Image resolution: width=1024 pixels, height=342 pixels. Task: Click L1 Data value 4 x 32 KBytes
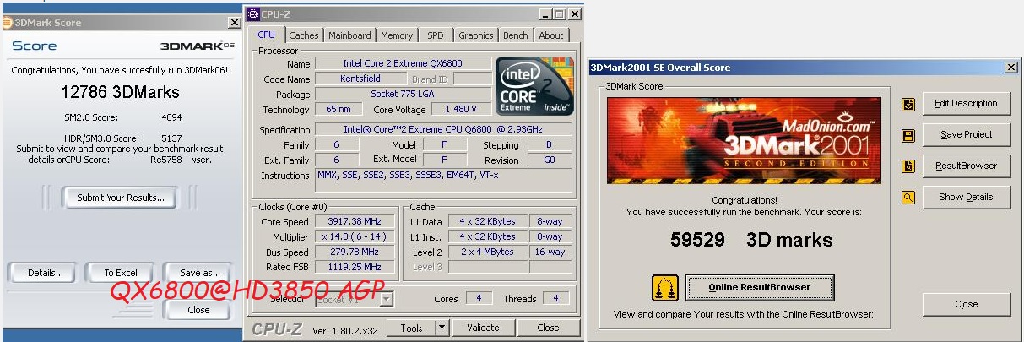487,221
